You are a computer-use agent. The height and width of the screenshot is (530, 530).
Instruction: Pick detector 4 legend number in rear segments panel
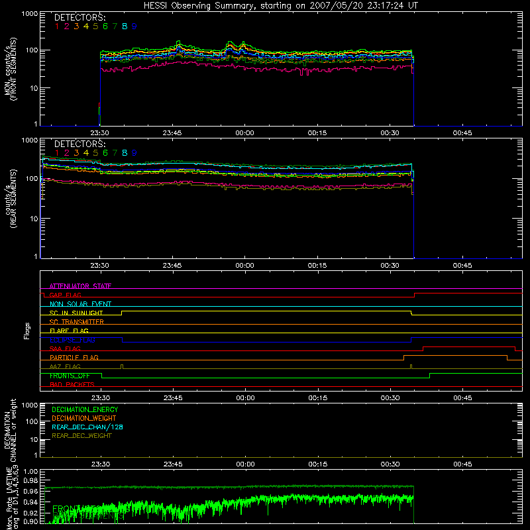[x=86, y=153]
